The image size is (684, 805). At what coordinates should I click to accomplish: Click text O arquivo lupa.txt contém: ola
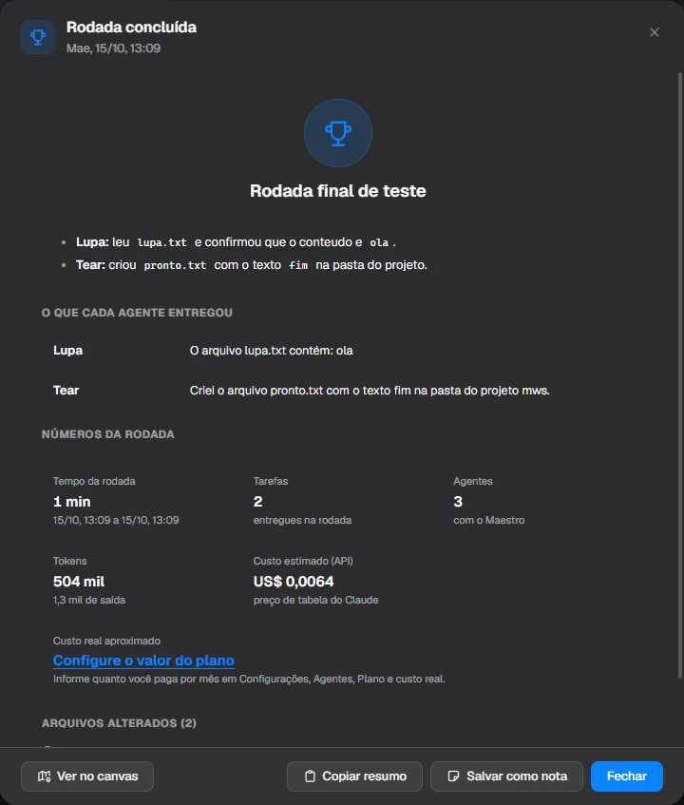point(272,350)
